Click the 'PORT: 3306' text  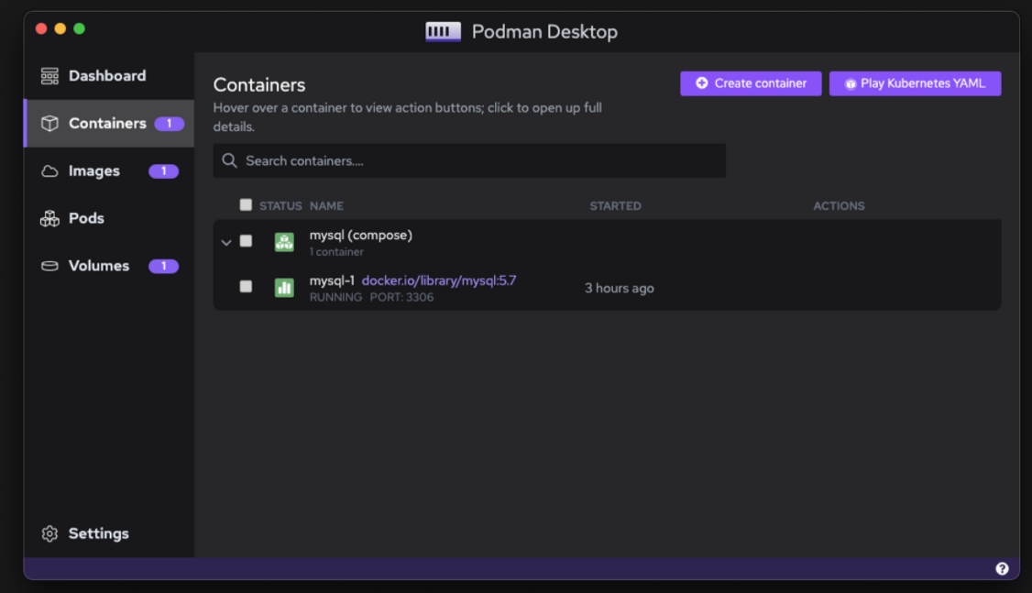point(401,298)
